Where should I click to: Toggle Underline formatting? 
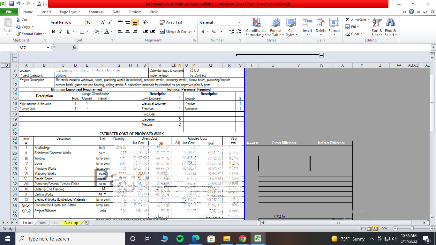pos(68,32)
